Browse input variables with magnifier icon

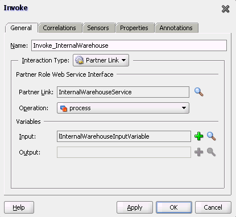(x=211, y=136)
